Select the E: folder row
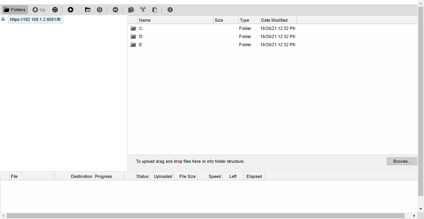Image resolution: width=424 pixels, height=219 pixels. pyautogui.click(x=212, y=45)
